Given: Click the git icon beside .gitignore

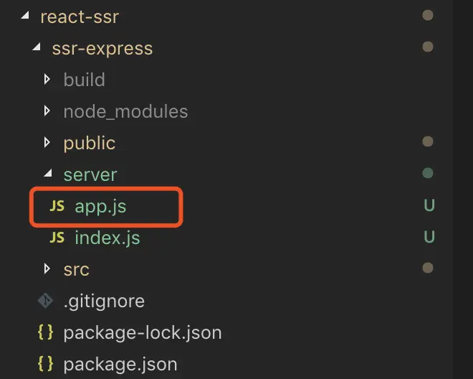Looking at the screenshot, I should tap(45, 301).
